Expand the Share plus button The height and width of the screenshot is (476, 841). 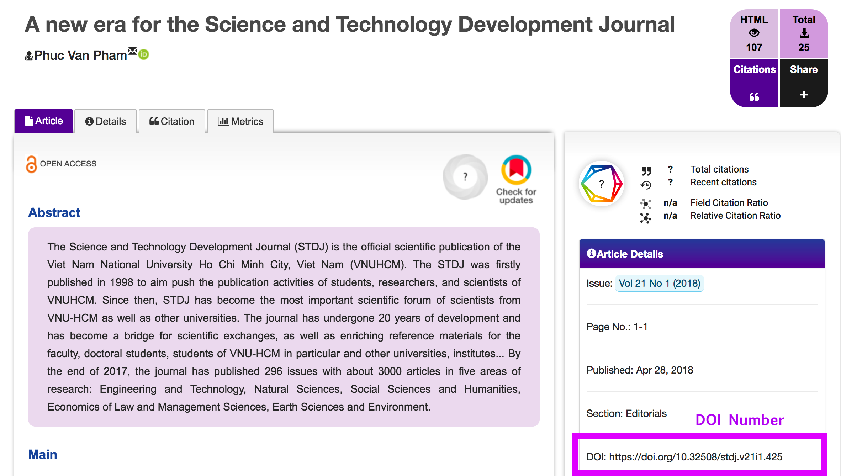click(804, 95)
